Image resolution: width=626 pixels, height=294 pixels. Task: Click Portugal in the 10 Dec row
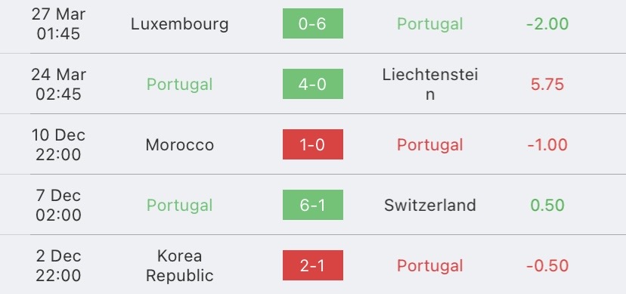(x=430, y=145)
